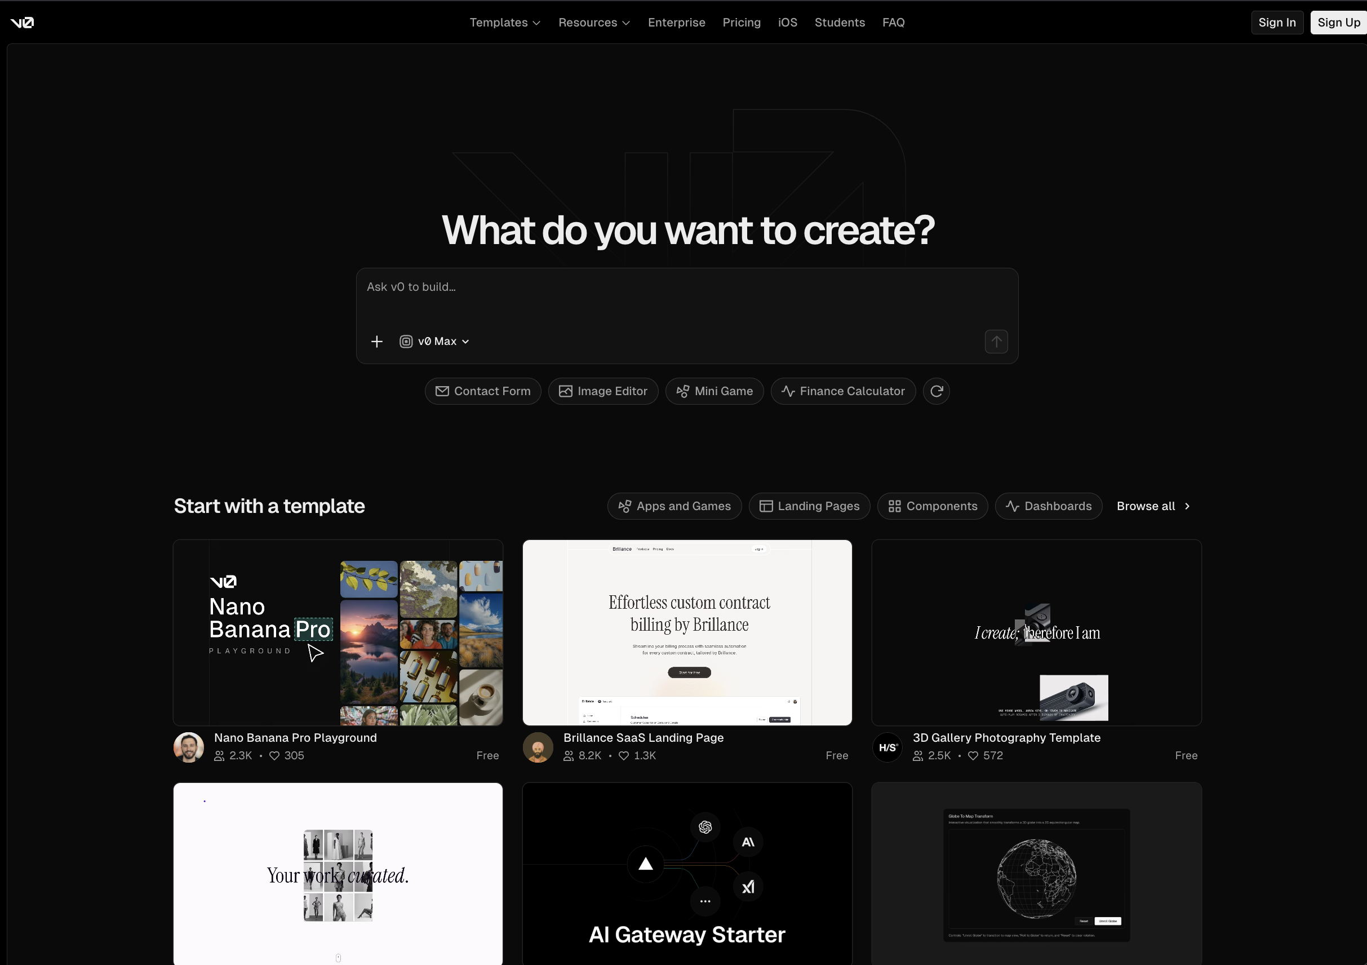Open the v0 Max model selector
Image resolution: width=1367 pixels, height=965 pixels.
click(434, 342)
